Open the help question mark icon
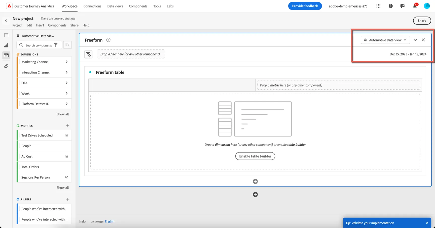This screenshot has width=435, height=228. 390,6
